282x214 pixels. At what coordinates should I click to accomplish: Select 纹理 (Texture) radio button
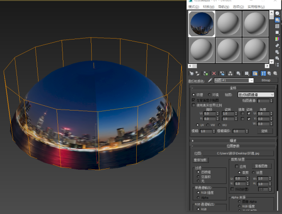(194, 95)
